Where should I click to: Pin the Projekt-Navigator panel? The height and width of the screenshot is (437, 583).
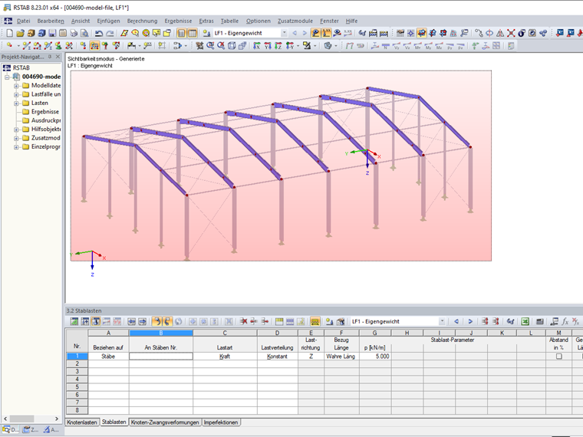click(50, 57)
